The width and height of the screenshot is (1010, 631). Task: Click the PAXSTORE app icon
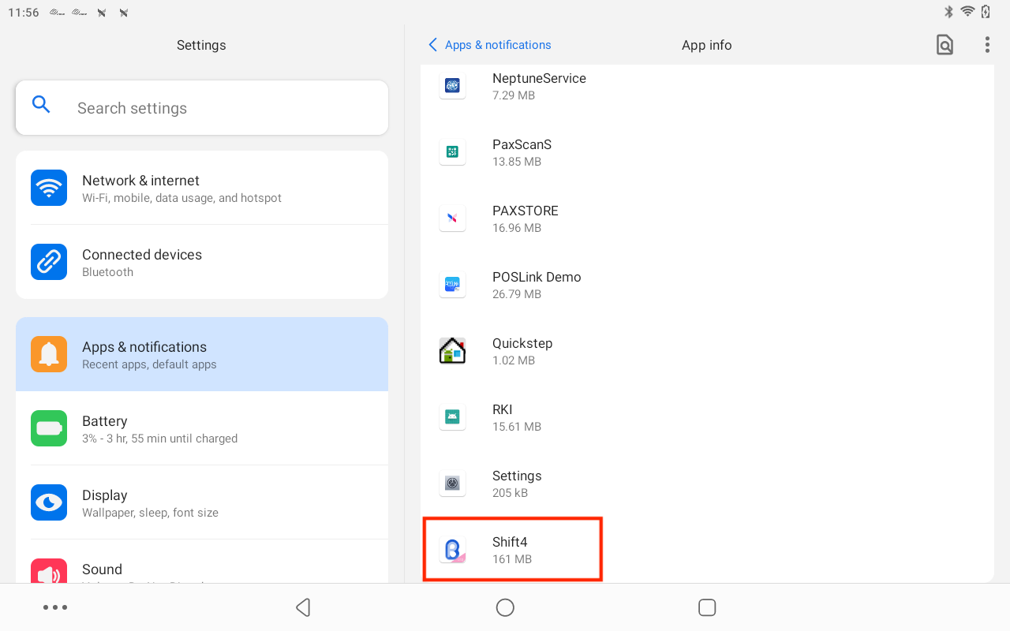tap(452, 218)
